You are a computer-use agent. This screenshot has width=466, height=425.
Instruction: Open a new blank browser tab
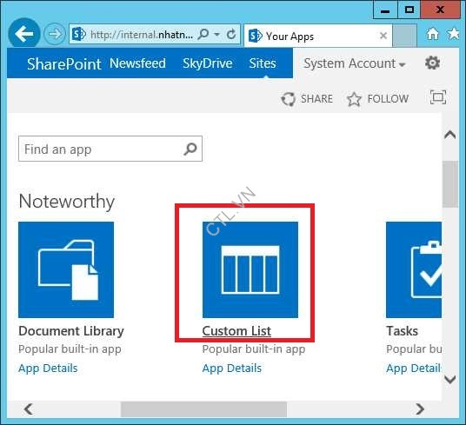point(404,36)
